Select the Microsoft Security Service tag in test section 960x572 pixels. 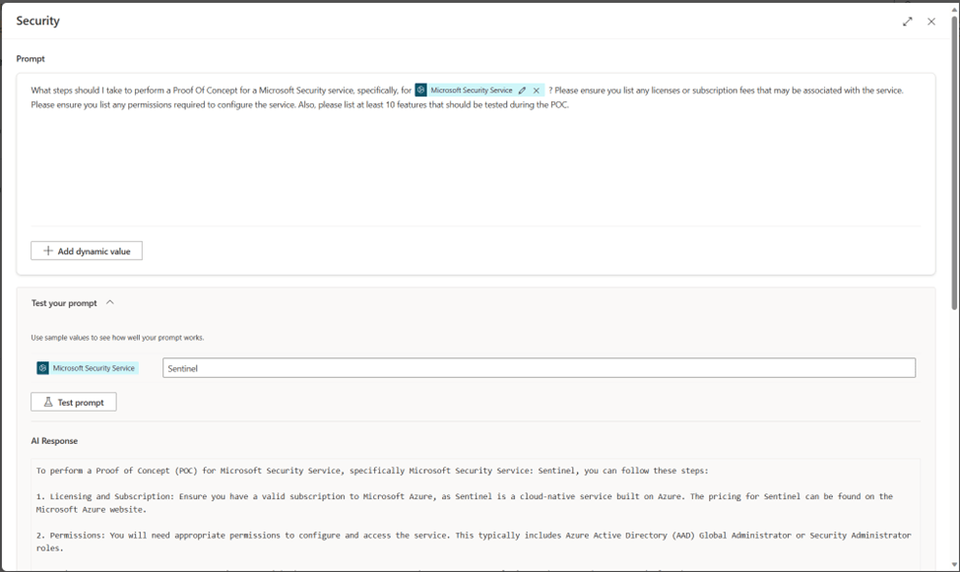95,368
